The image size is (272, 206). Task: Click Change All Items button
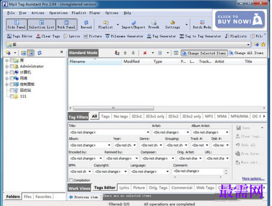[x=246, y=53]
